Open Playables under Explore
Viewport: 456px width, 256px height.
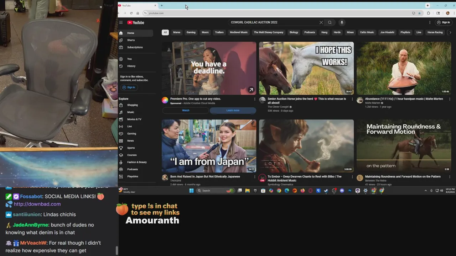click(x=136, y=176)
